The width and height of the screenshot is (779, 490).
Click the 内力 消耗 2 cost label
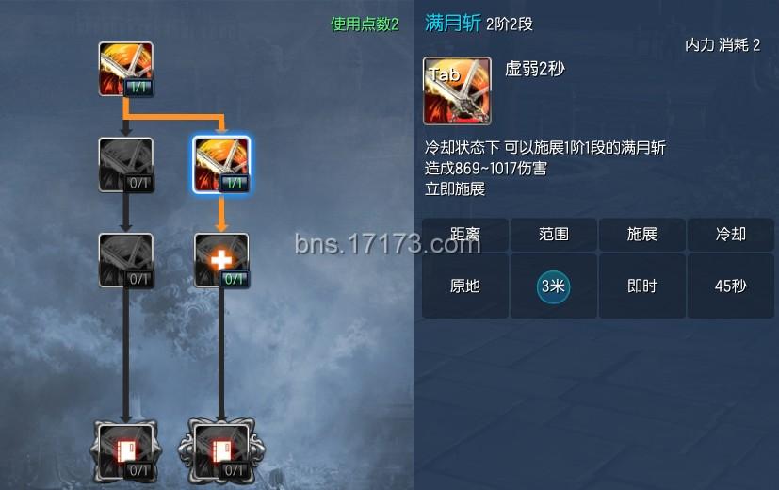[x=722, y=45]
